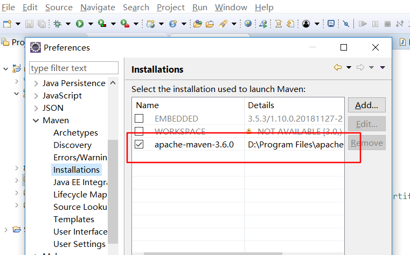
Task: Click the Edit... button
Action: point(366,124)
